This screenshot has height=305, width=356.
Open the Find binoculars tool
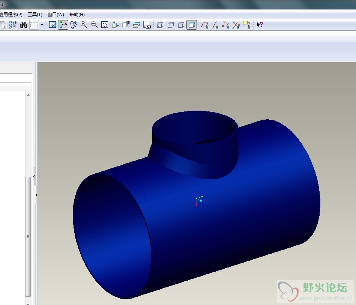[23, 24]
